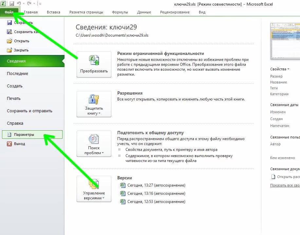Click the Напечатан date label
Image resolution: width=300 pixels, height=235 pixels.
pyautogui.click(x=279, y=126)
